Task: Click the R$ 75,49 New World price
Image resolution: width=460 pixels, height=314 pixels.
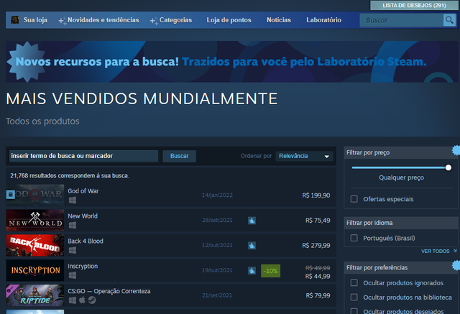Action: pos(318,221)
